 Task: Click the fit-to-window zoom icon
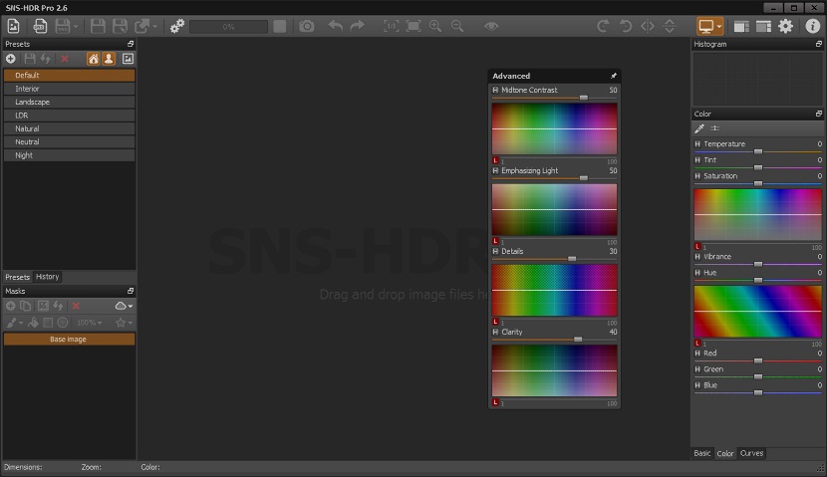pos(413,26)
